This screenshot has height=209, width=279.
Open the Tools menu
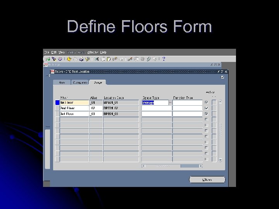pos(81,52)
